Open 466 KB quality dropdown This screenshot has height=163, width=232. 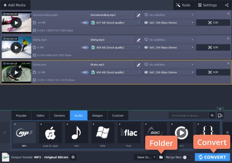[x=116, y=72]
